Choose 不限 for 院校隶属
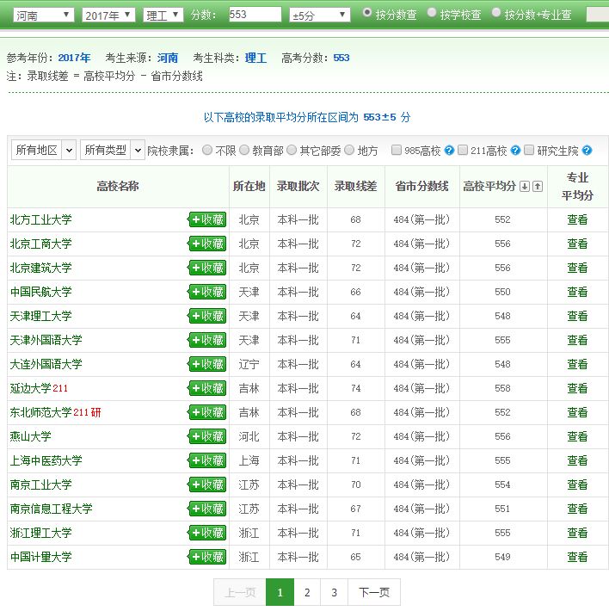 207,150
